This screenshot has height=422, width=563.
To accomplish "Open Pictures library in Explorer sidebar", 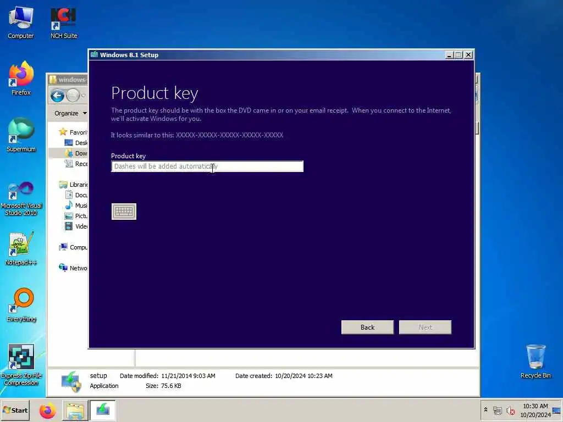I will [x=76, y=215].
